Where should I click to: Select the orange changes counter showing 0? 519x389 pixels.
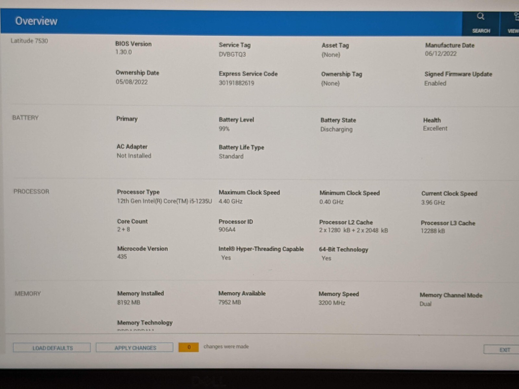tap(188, 347)
